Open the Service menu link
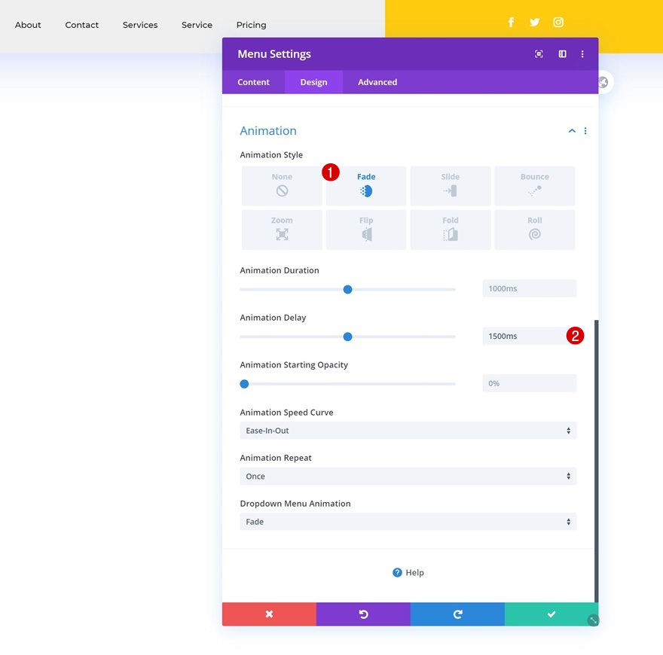663x655 pixels. coord(197,25)
